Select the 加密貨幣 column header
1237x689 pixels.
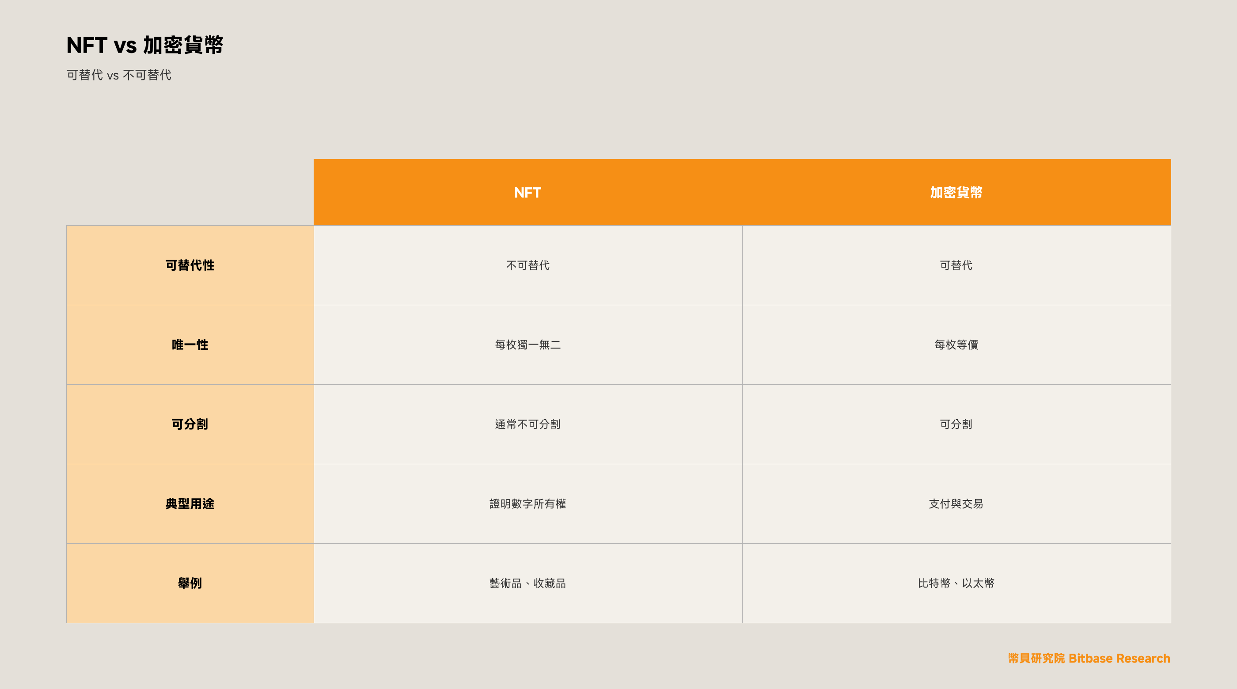[956, 192]
